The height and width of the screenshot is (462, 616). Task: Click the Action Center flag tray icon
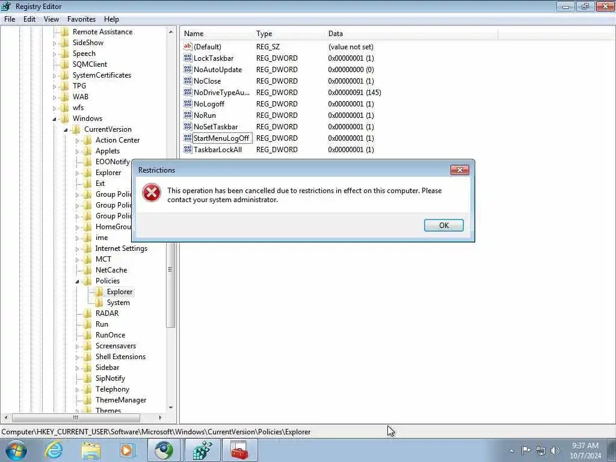tap(526, 450)
